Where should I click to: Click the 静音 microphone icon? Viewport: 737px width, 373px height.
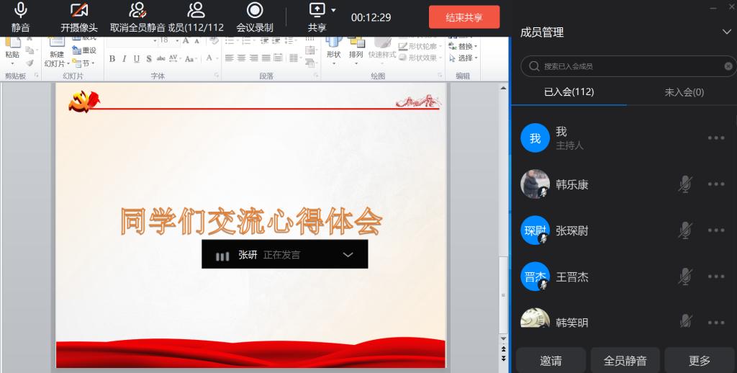[21, 11]
